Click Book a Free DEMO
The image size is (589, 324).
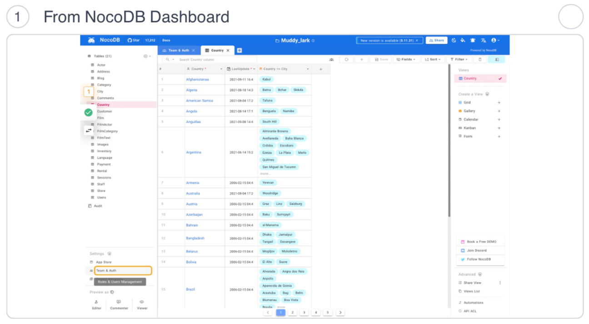click(x=480, y=242)
